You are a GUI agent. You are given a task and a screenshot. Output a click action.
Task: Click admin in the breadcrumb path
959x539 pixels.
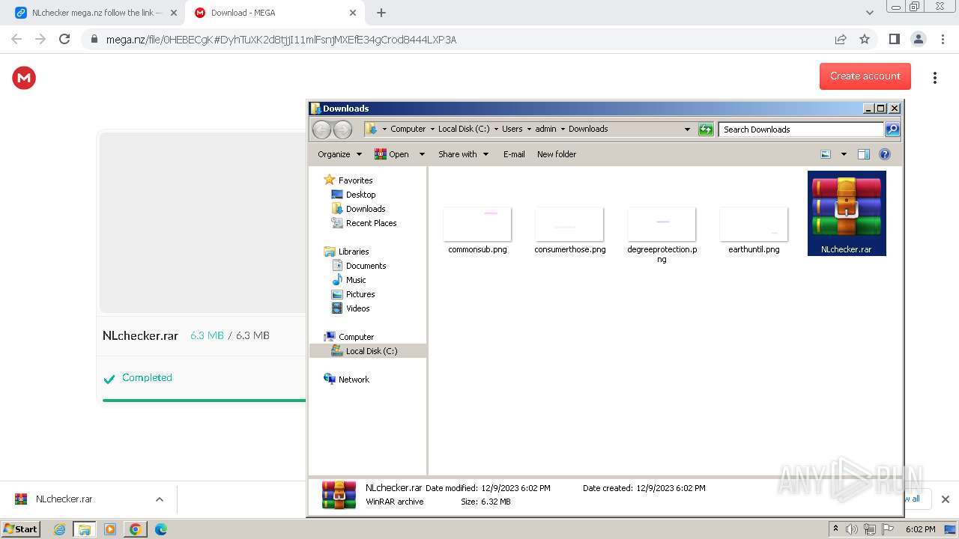pos(545,129)
